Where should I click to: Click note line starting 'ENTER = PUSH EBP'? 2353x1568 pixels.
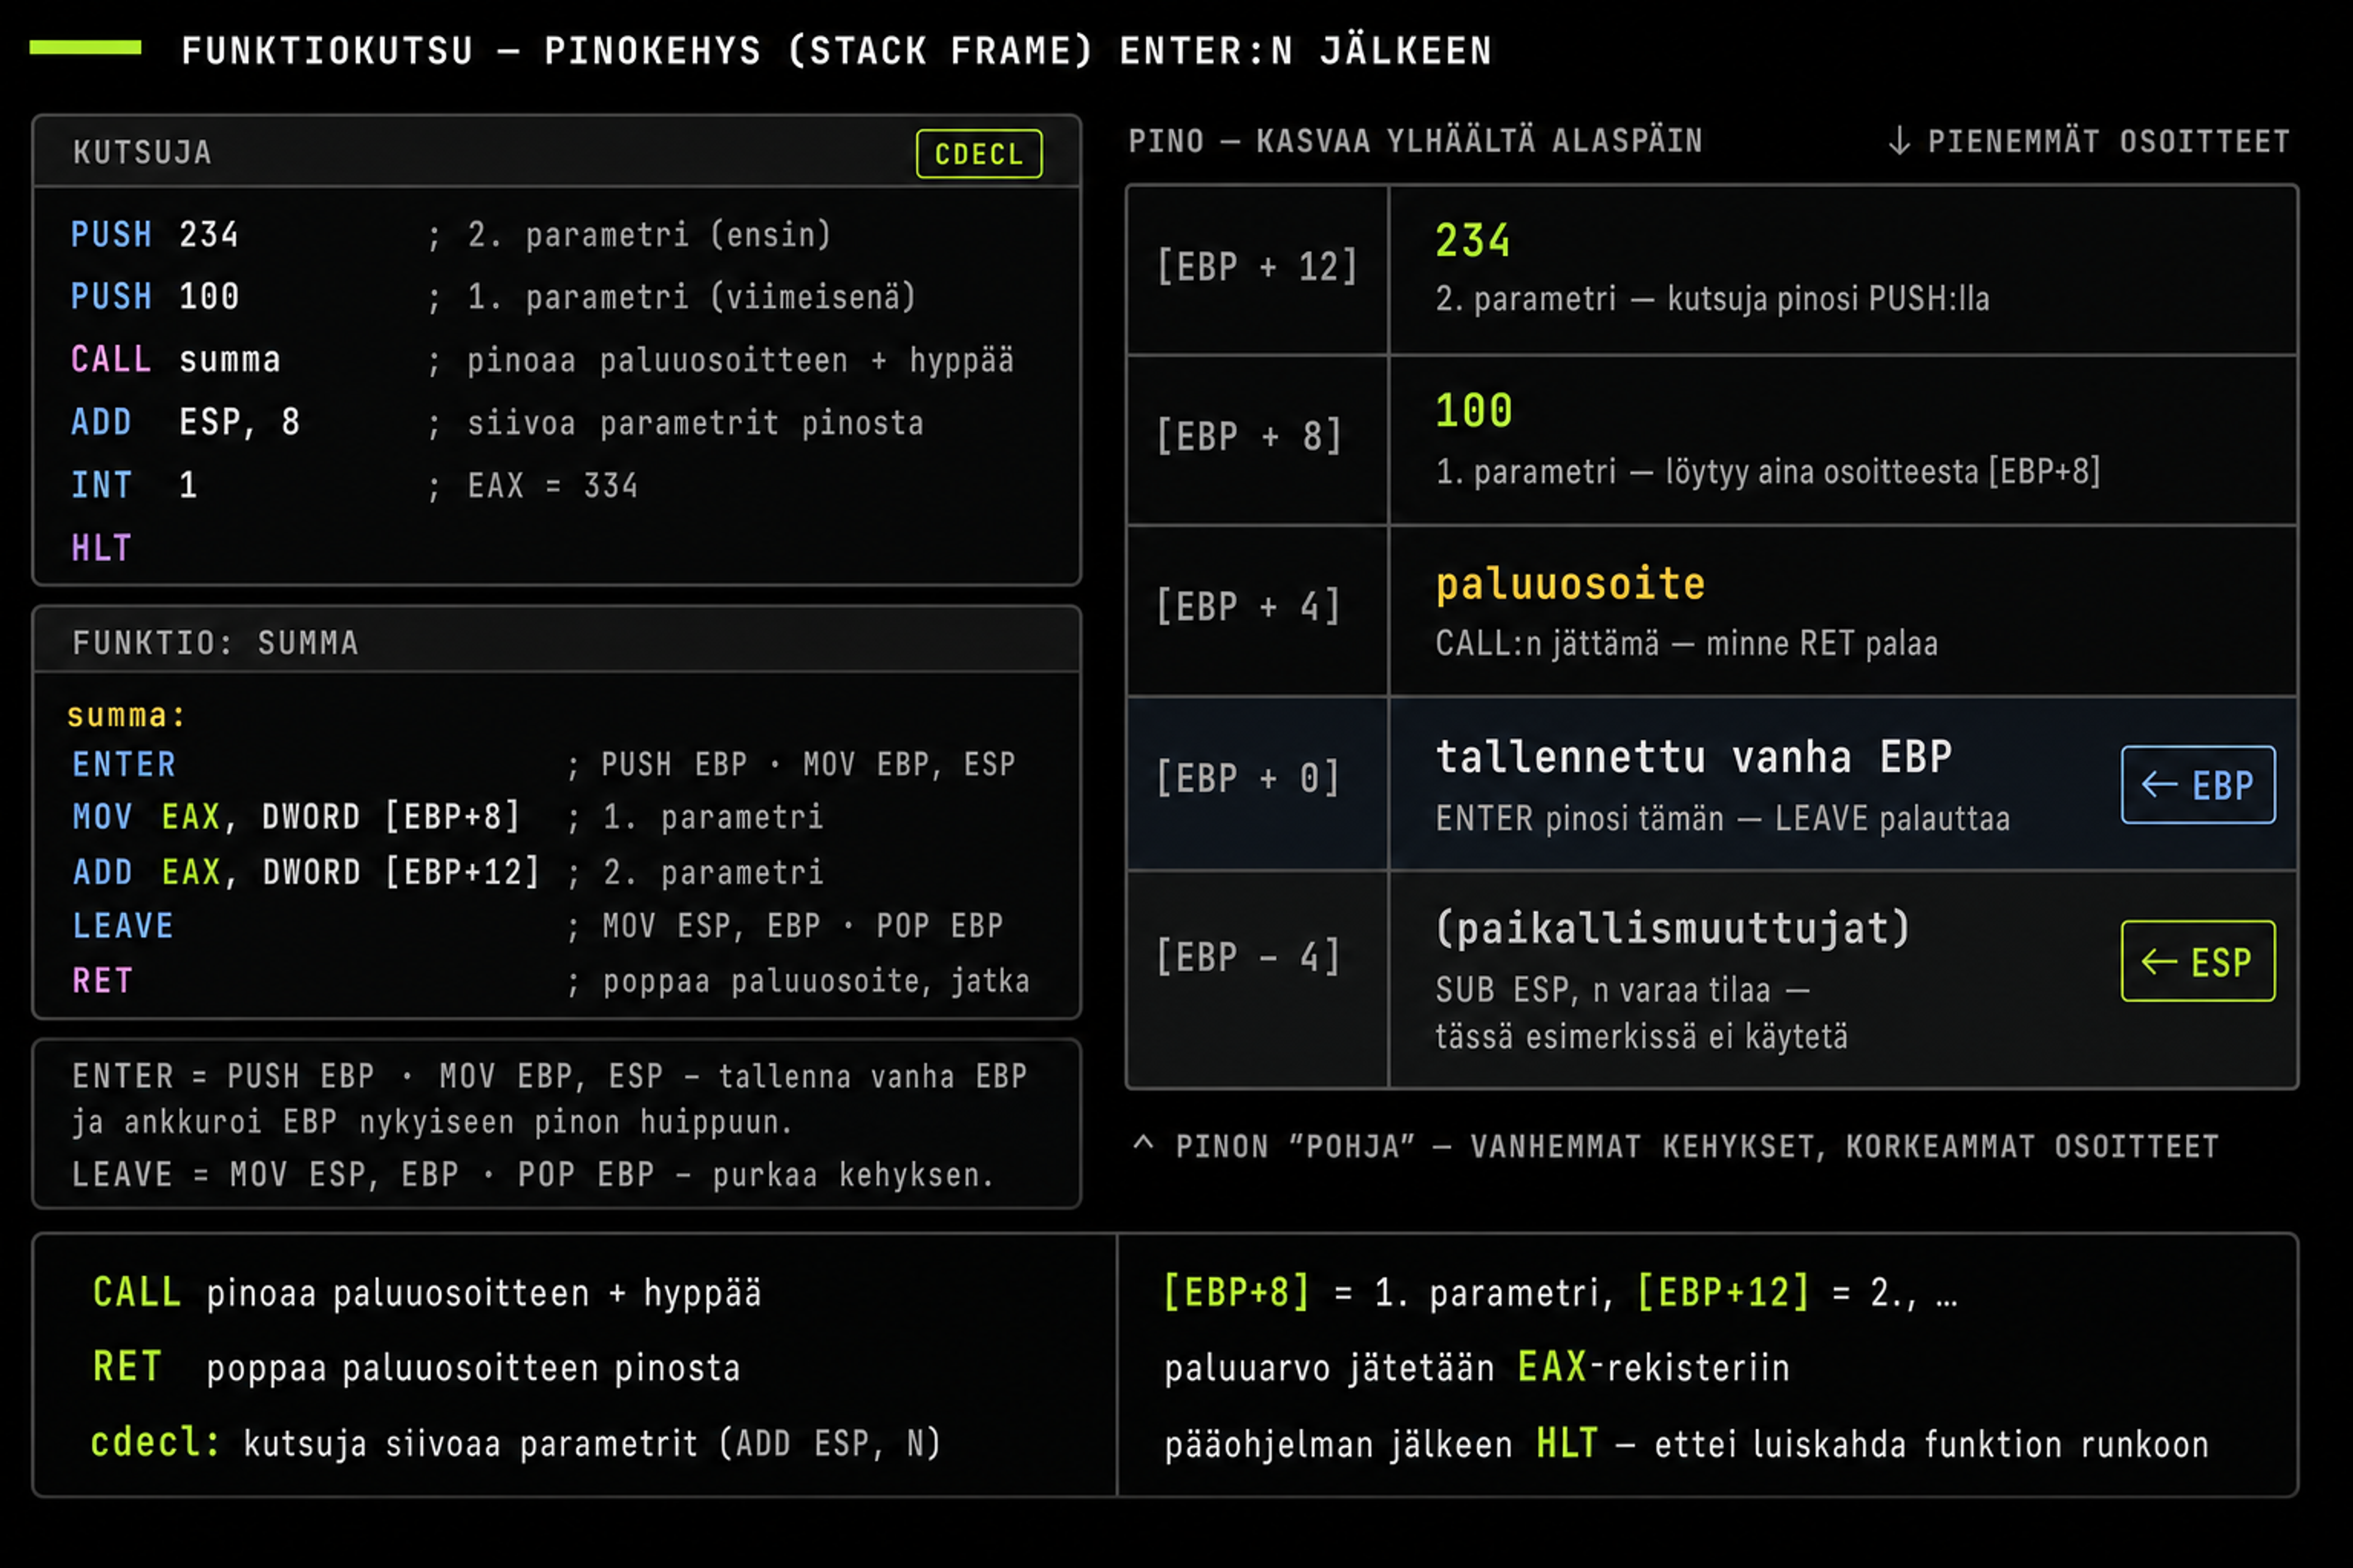tap(549, 1077)
